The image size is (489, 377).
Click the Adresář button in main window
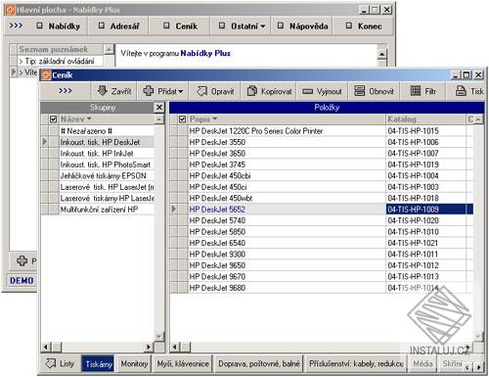pyautogui.click(x=118, y=25)
